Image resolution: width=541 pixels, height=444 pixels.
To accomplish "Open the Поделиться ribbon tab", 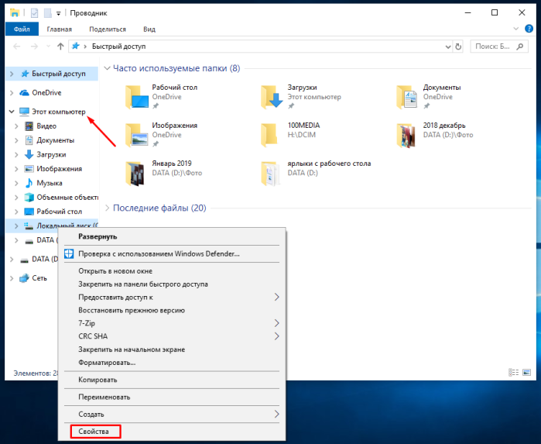I will tap(108, 29).
